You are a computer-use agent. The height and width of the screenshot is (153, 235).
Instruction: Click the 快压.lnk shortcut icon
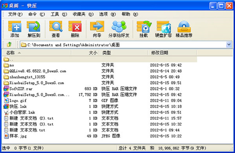(x=6, y=106)
